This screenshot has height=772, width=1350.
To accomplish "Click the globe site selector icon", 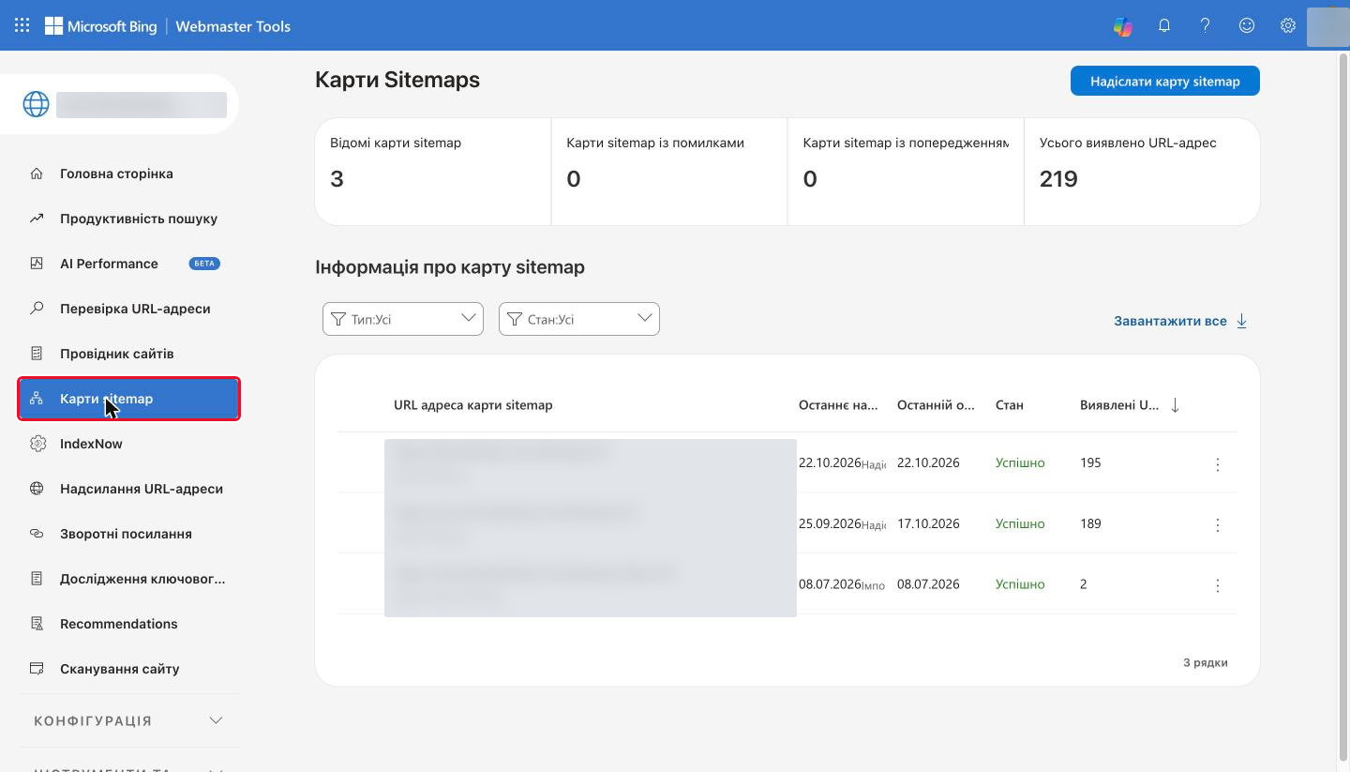I will pyautogui.click(x=36, y=104).
